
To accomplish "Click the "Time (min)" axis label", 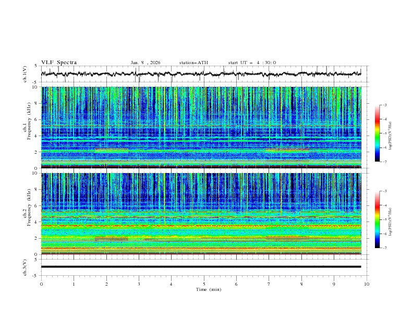I will pyautogui.click(x=209, y=289).
